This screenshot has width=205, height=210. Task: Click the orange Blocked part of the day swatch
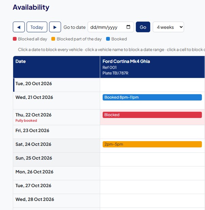53,39
